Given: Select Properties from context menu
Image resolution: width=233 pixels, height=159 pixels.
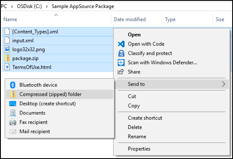Looking at the screenshot, I should point(139,149).
